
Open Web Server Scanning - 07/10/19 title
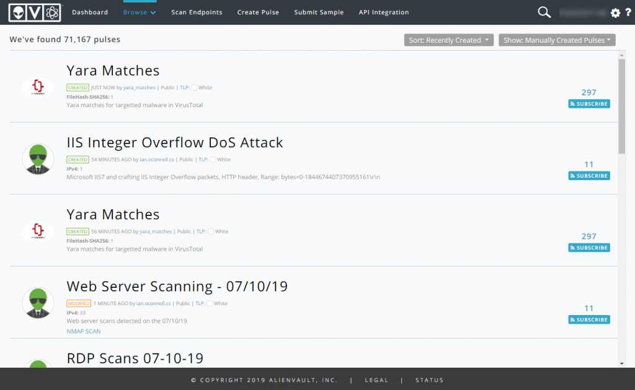point(177,286)
